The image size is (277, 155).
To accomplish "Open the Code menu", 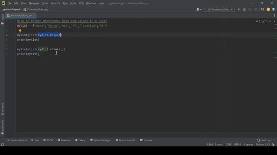I will (45, 3).
